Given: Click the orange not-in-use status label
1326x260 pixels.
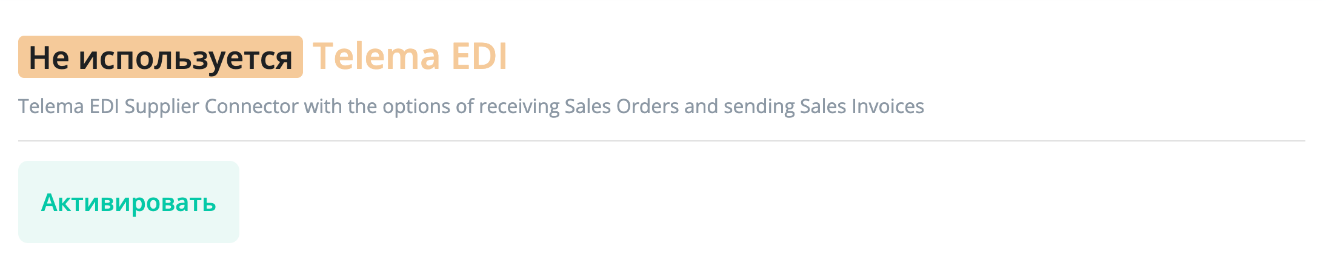Looking at the screenshot, I should click(160, 57).
